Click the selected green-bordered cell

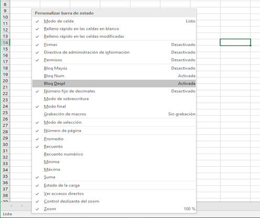[235, 42]
